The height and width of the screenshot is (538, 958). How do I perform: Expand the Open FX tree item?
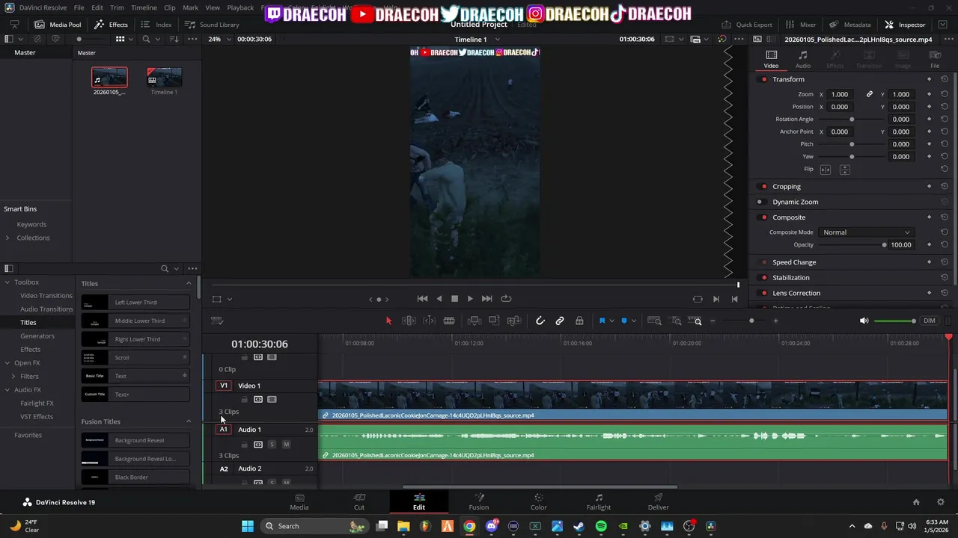[7, 363]
